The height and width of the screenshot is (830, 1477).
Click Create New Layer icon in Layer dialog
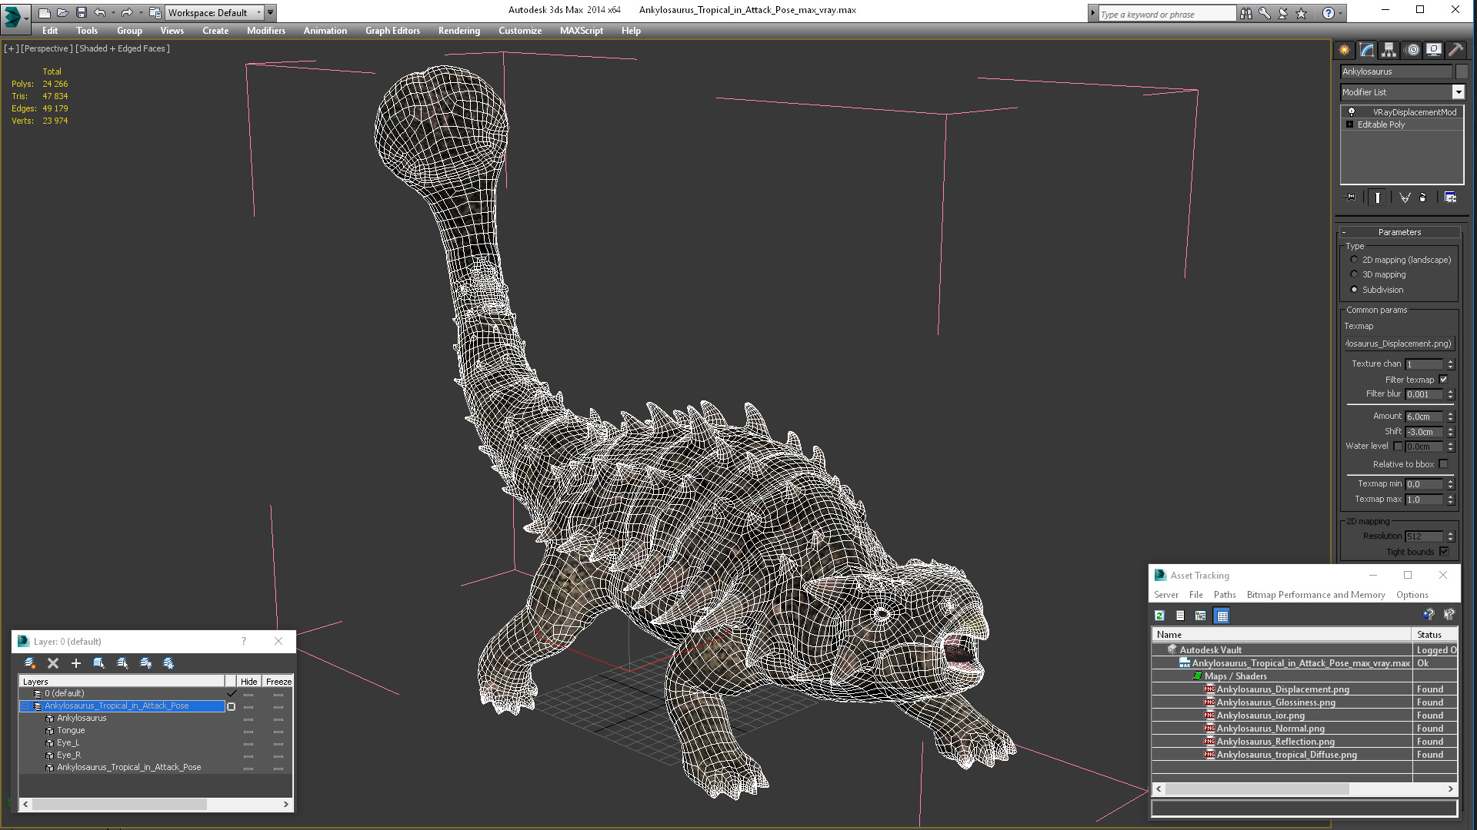pos(30,663)
